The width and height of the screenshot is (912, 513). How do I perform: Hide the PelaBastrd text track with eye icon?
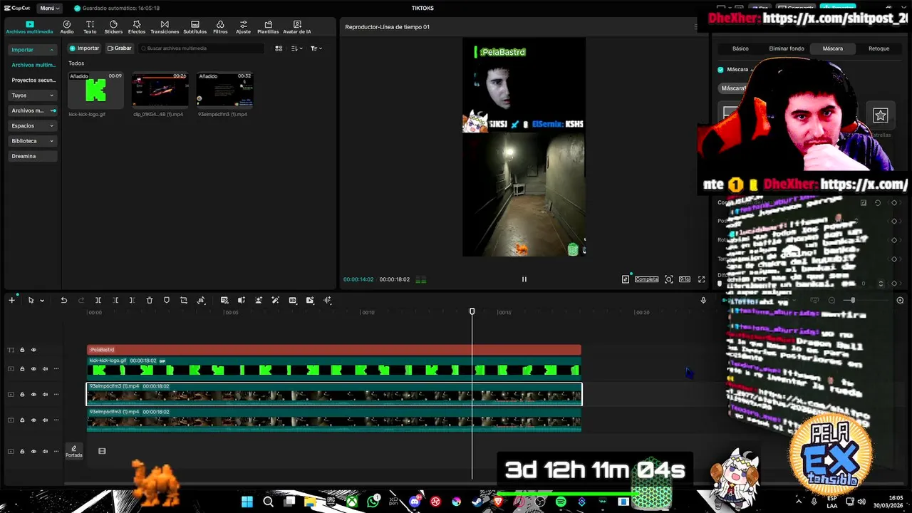33,350
